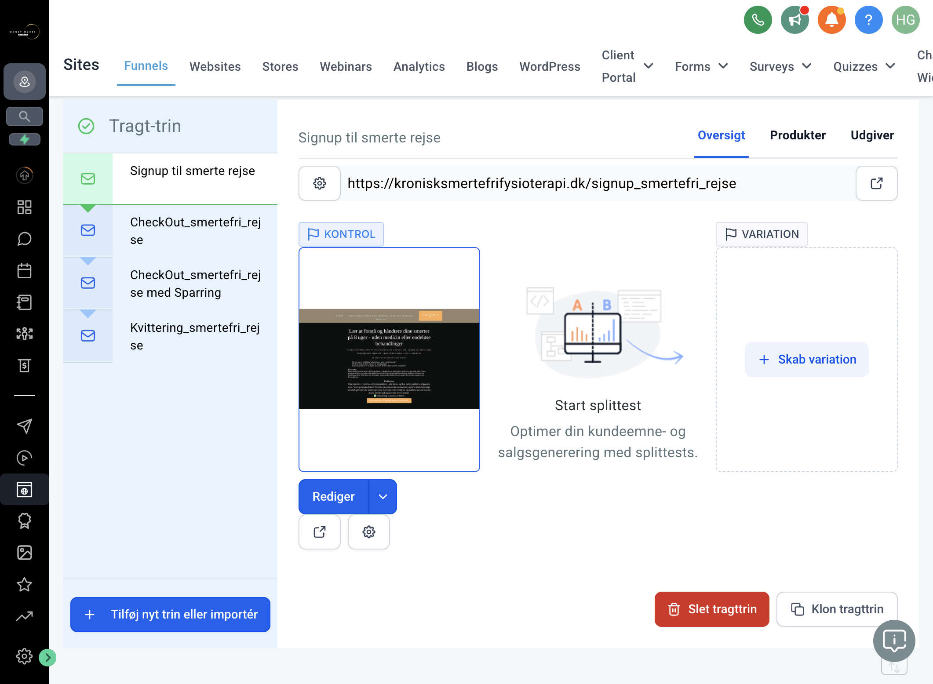The height and width of the screenshot is (684, 933).
Task: Open the paper plane marketing sidebar icon
Action: (x=25, y=426)
